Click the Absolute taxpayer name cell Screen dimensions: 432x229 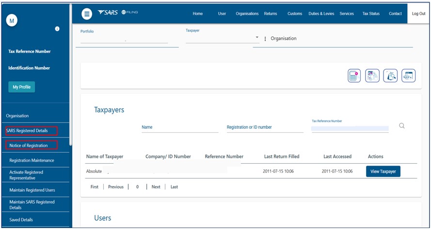tap(94, 171)
